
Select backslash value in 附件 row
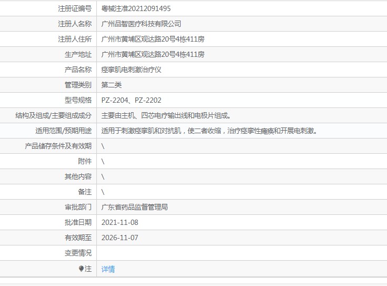(x=103, y=162)
